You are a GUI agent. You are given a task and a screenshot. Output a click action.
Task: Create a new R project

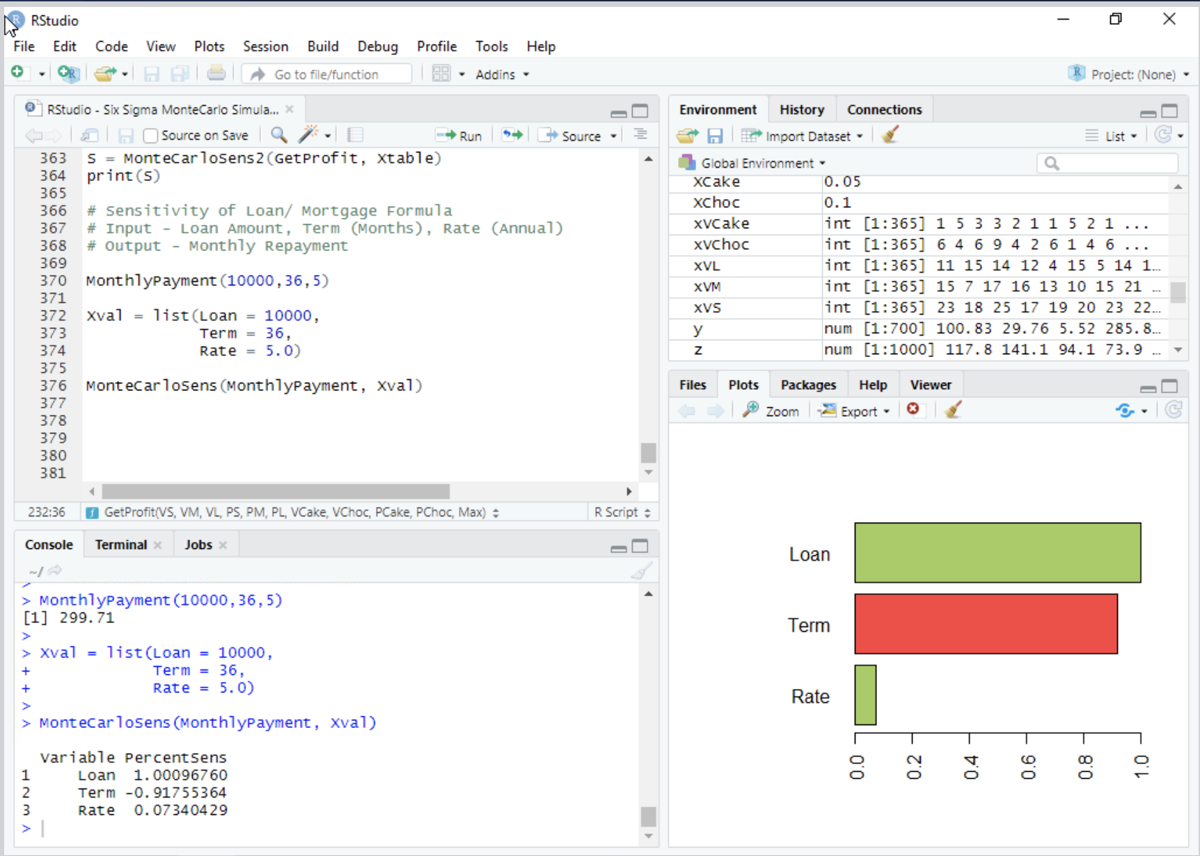pyautogui.click(x=68, y=74)
